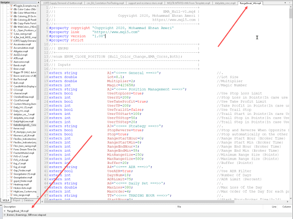Select FractalsModv2.mq4 in the Navigator
This screenshot has height=219, width=293.
24,153
